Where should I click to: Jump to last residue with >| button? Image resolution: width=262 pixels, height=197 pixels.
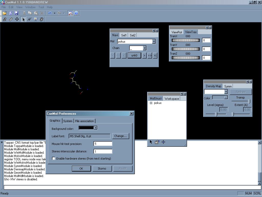155,55
